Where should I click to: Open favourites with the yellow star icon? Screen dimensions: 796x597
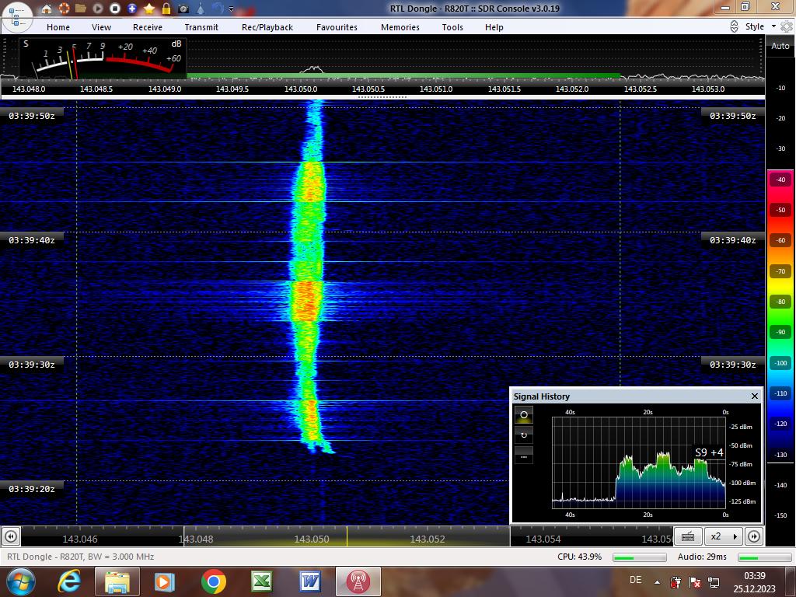coord(148,9)
